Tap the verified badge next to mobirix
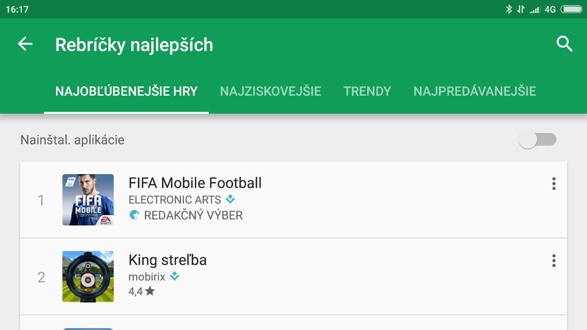The width and height of the screenshot is (587, 330). coord(174,276)
